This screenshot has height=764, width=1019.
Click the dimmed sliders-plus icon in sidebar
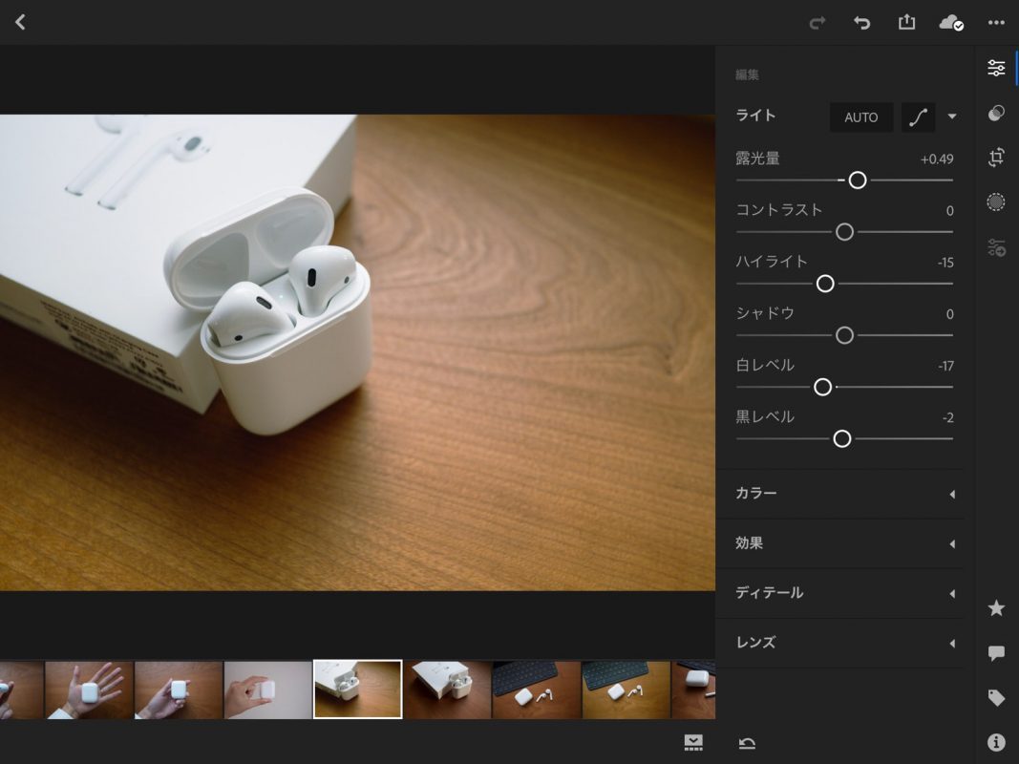coord(996,247)
